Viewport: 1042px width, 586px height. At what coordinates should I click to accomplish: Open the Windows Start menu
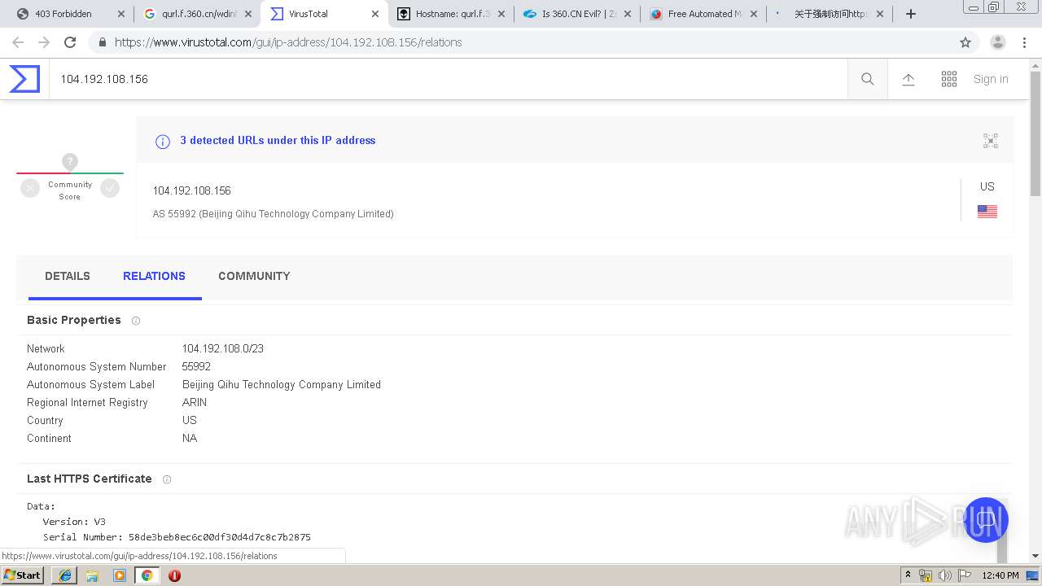(x=22, y=575)
